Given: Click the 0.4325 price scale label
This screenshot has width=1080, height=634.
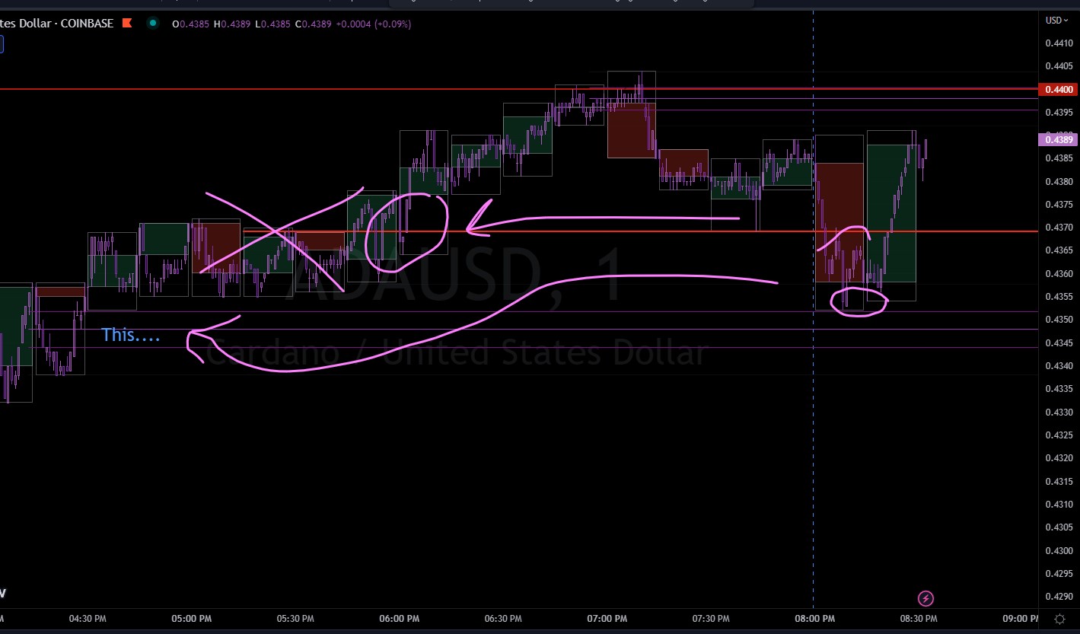Looking at the screenshot, I should (x=1059, y=435).
